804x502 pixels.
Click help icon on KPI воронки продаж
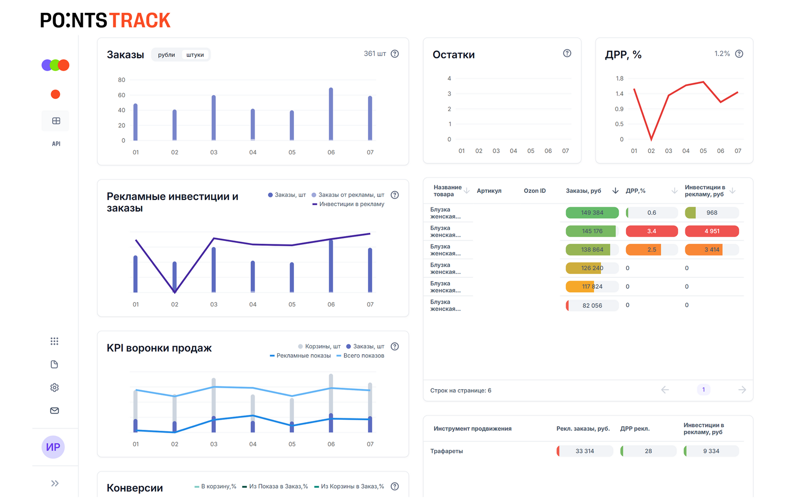(x=395, y=347)
